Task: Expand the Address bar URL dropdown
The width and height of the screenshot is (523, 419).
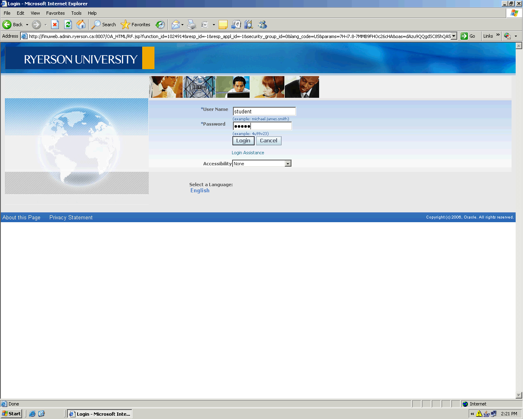Action: point(454,36)
